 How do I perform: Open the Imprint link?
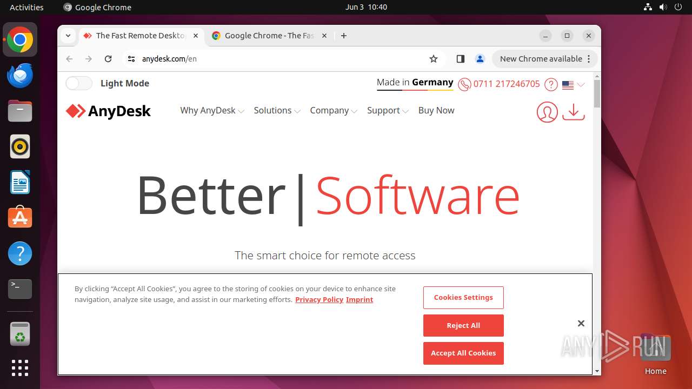pyautogui.click(x=360, y=299)
